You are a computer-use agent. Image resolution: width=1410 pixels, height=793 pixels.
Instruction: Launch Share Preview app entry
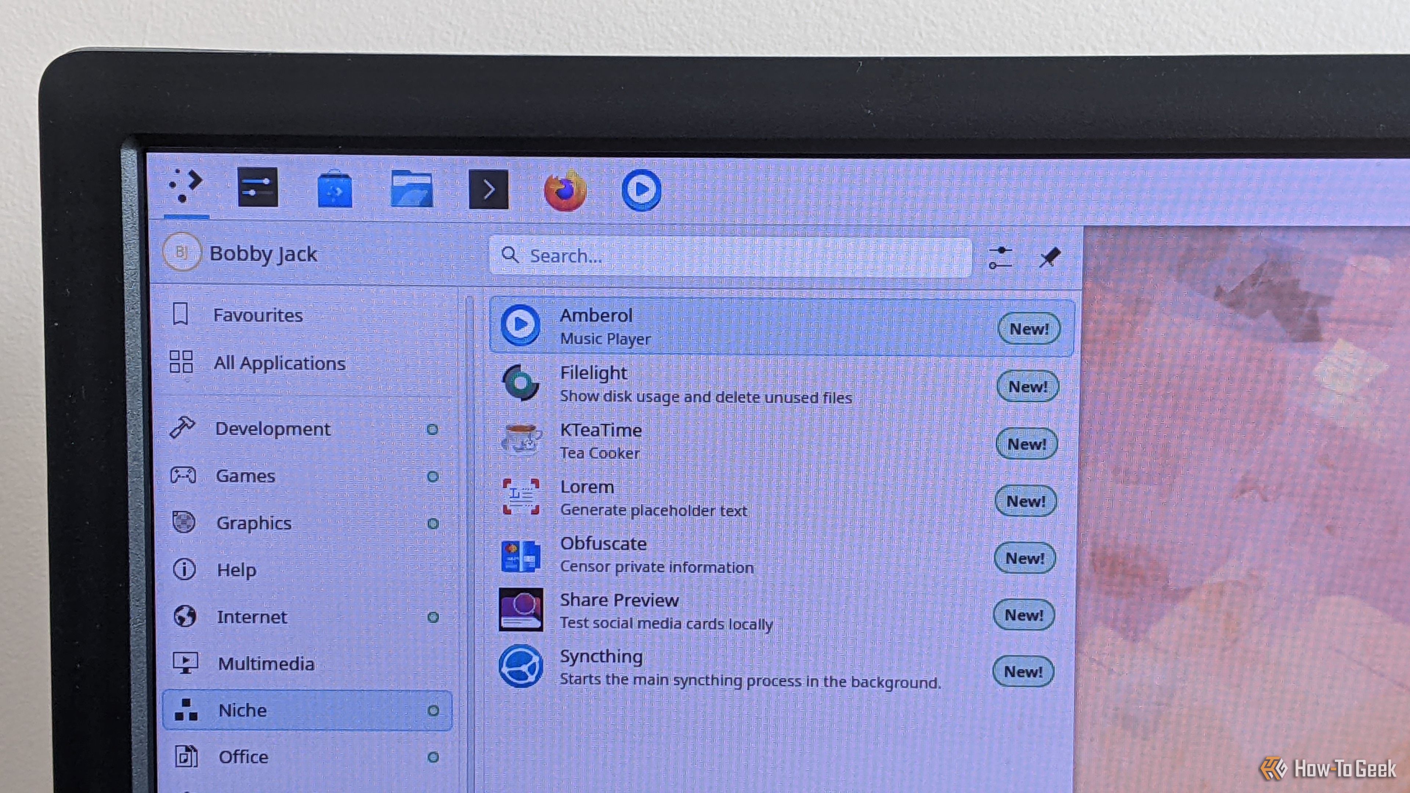[x=777, y=612]
